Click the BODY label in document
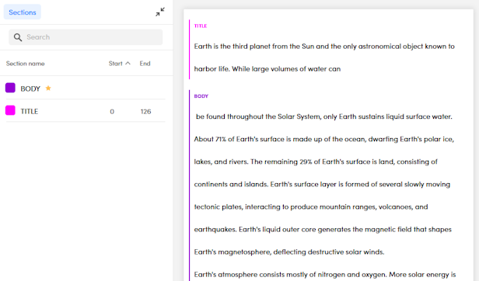The width and height of the screenshot is (479, 281). tap(201, 96)
